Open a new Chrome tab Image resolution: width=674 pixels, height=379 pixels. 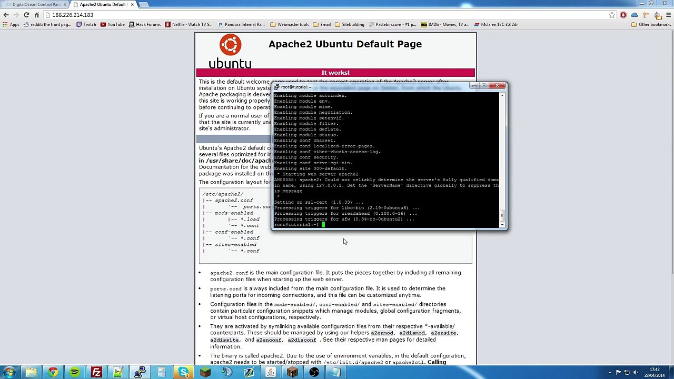(x=144, y=4)
